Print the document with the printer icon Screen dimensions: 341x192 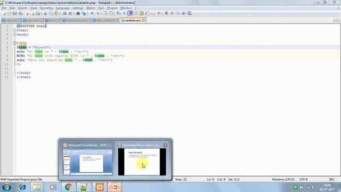(38, 13)
